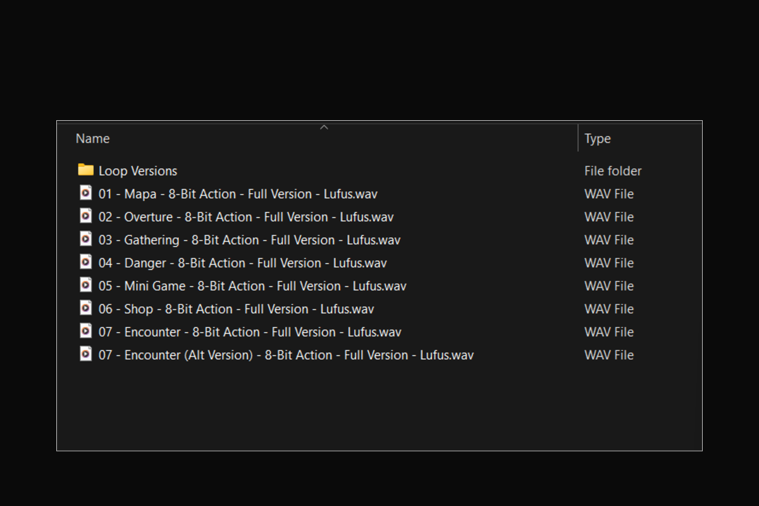Select the 01 - Mapa WAV file icon
Screen dimensions: 759x506
(x=85, y=193)
